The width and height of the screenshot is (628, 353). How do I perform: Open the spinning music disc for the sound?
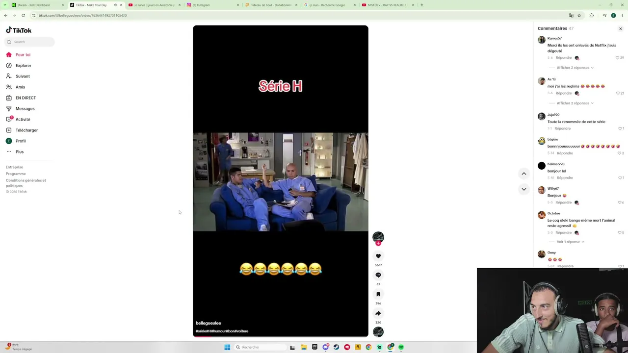[x=378, y=332]
